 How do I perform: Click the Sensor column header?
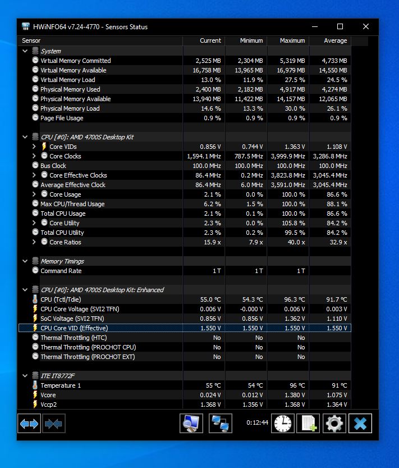(x=100, y=40)
